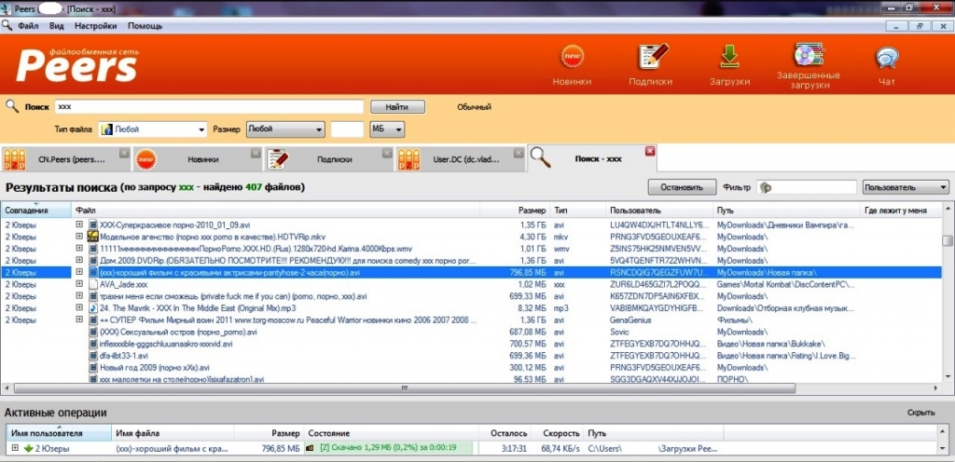Expand the Тип файла dropdown

201,129
